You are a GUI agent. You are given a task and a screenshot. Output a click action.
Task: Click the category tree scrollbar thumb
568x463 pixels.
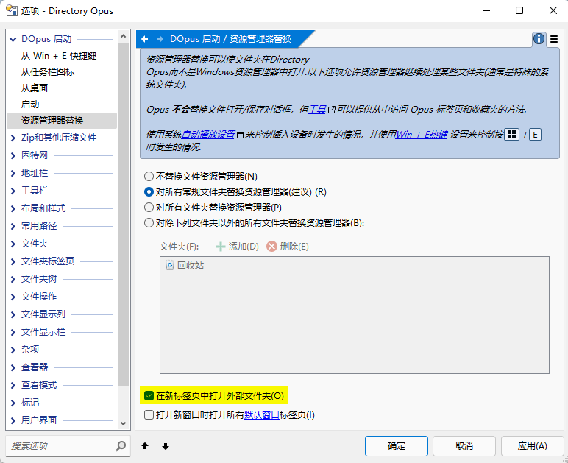[x=123, y=214]
